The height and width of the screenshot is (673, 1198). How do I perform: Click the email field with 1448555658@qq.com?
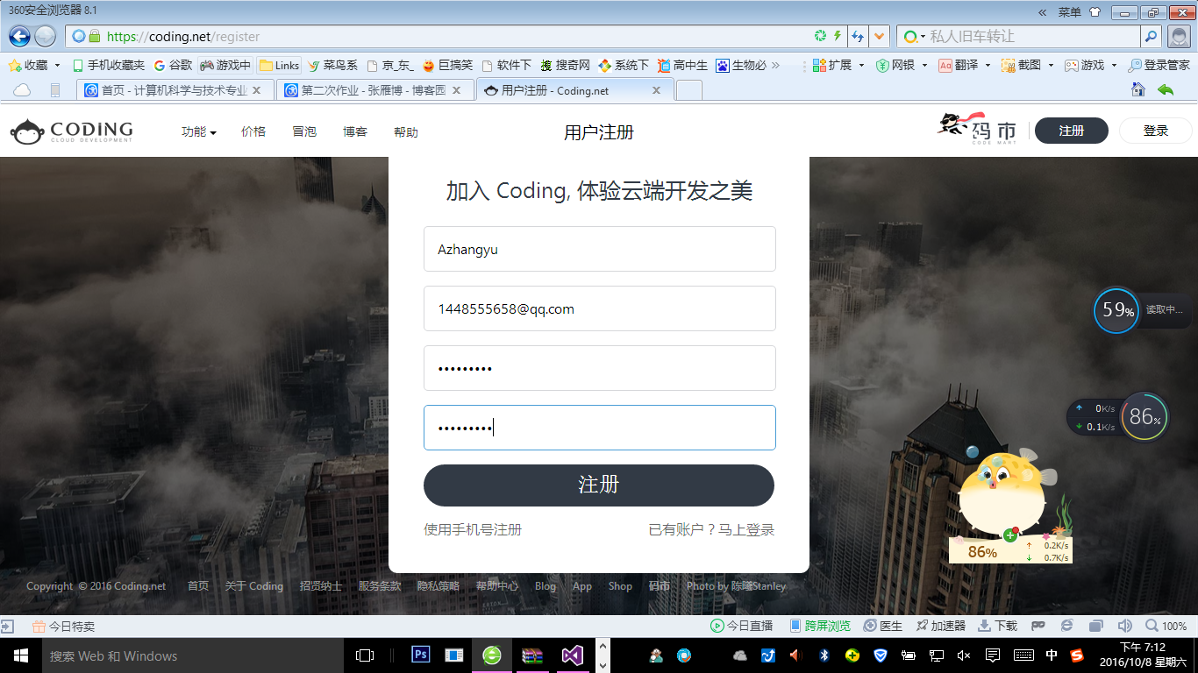(600, 308)
